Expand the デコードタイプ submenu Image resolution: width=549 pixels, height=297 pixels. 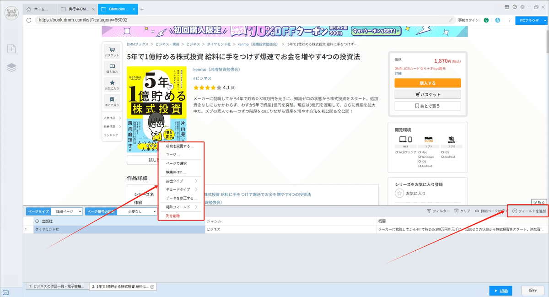tap(181, 189)
